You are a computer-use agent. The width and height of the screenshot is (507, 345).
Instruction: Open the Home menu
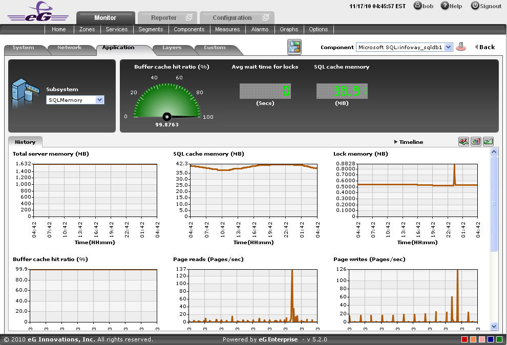[58, 29]
